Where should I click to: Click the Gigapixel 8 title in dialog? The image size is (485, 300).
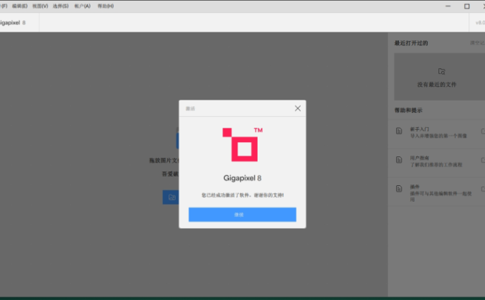click(x=242, y=178)
